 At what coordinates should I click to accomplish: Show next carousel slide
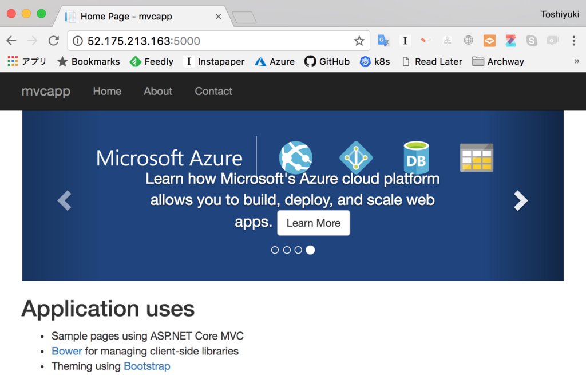(x=521, y=201)
